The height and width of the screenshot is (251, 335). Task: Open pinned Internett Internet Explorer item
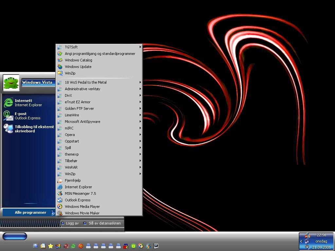[x=29, y=103]
